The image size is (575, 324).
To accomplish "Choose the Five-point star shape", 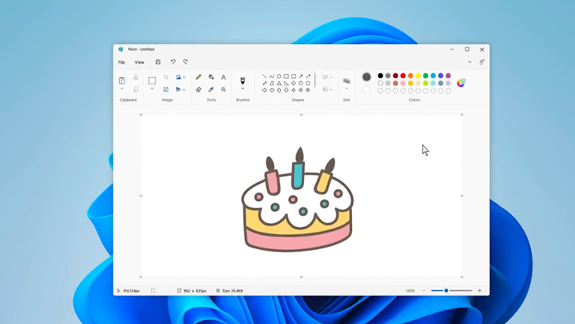I will (x=301, y=91).
